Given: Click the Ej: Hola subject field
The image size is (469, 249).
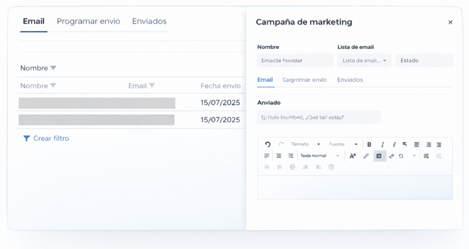Looking at the screenshot, I should pyautogui.click(x=319, y=117).
